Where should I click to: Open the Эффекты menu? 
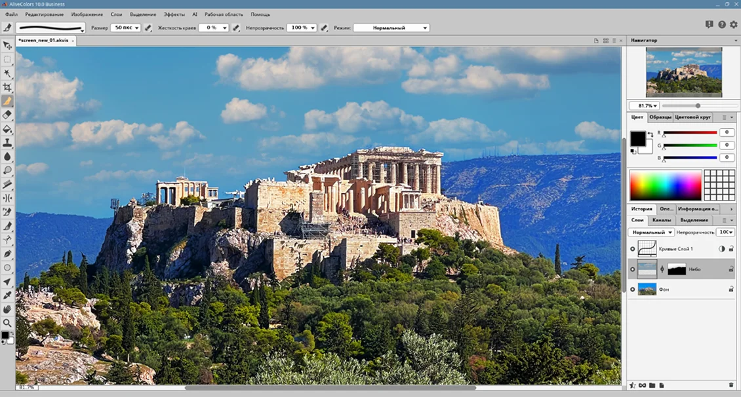click(174, 14)
